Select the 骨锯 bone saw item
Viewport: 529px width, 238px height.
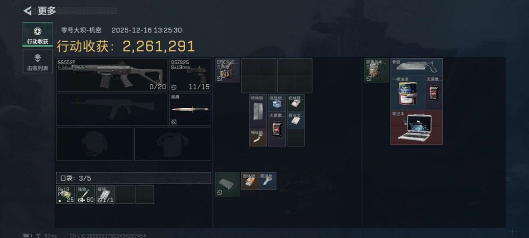pyautogui.click(x=417, y=67)
